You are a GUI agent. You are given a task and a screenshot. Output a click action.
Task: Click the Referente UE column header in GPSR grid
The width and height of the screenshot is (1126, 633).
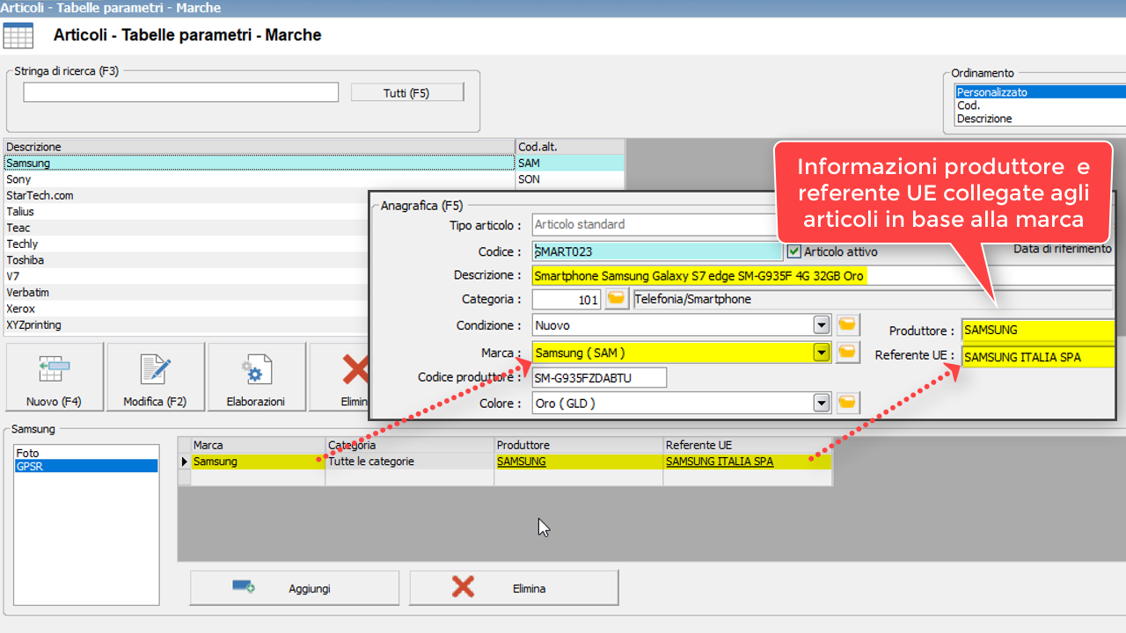click(748, 445)
